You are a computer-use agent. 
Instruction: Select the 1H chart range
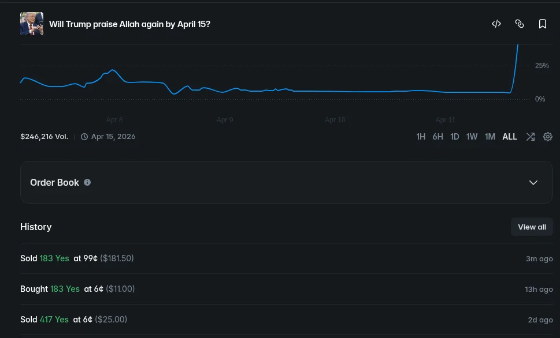tap(421, 137)
